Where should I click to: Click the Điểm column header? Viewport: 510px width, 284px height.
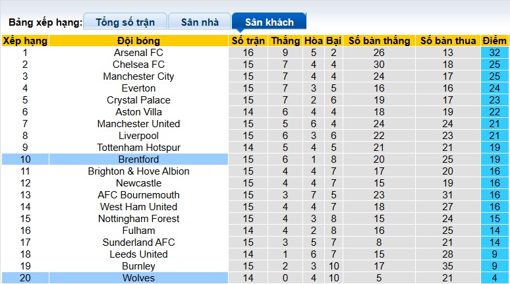[494, 41]
